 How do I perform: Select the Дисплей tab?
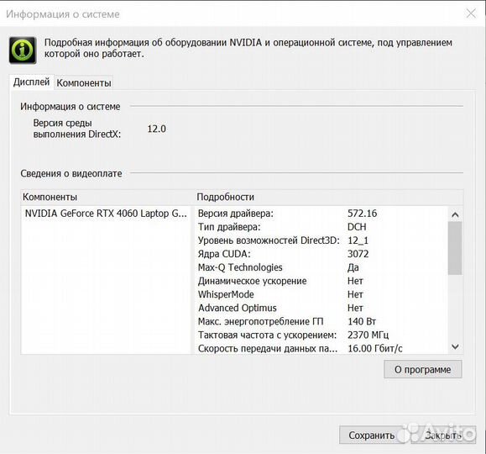coord(31,82)
